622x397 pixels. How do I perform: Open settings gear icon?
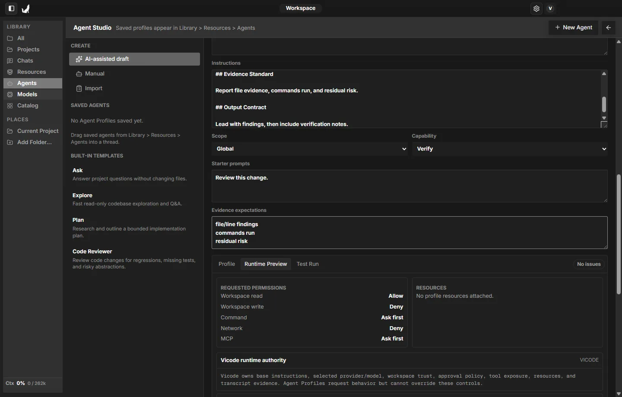click(x=536, y=8)
